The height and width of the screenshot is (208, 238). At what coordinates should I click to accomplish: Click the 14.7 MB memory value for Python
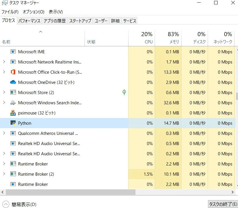[x=171, y=123]
